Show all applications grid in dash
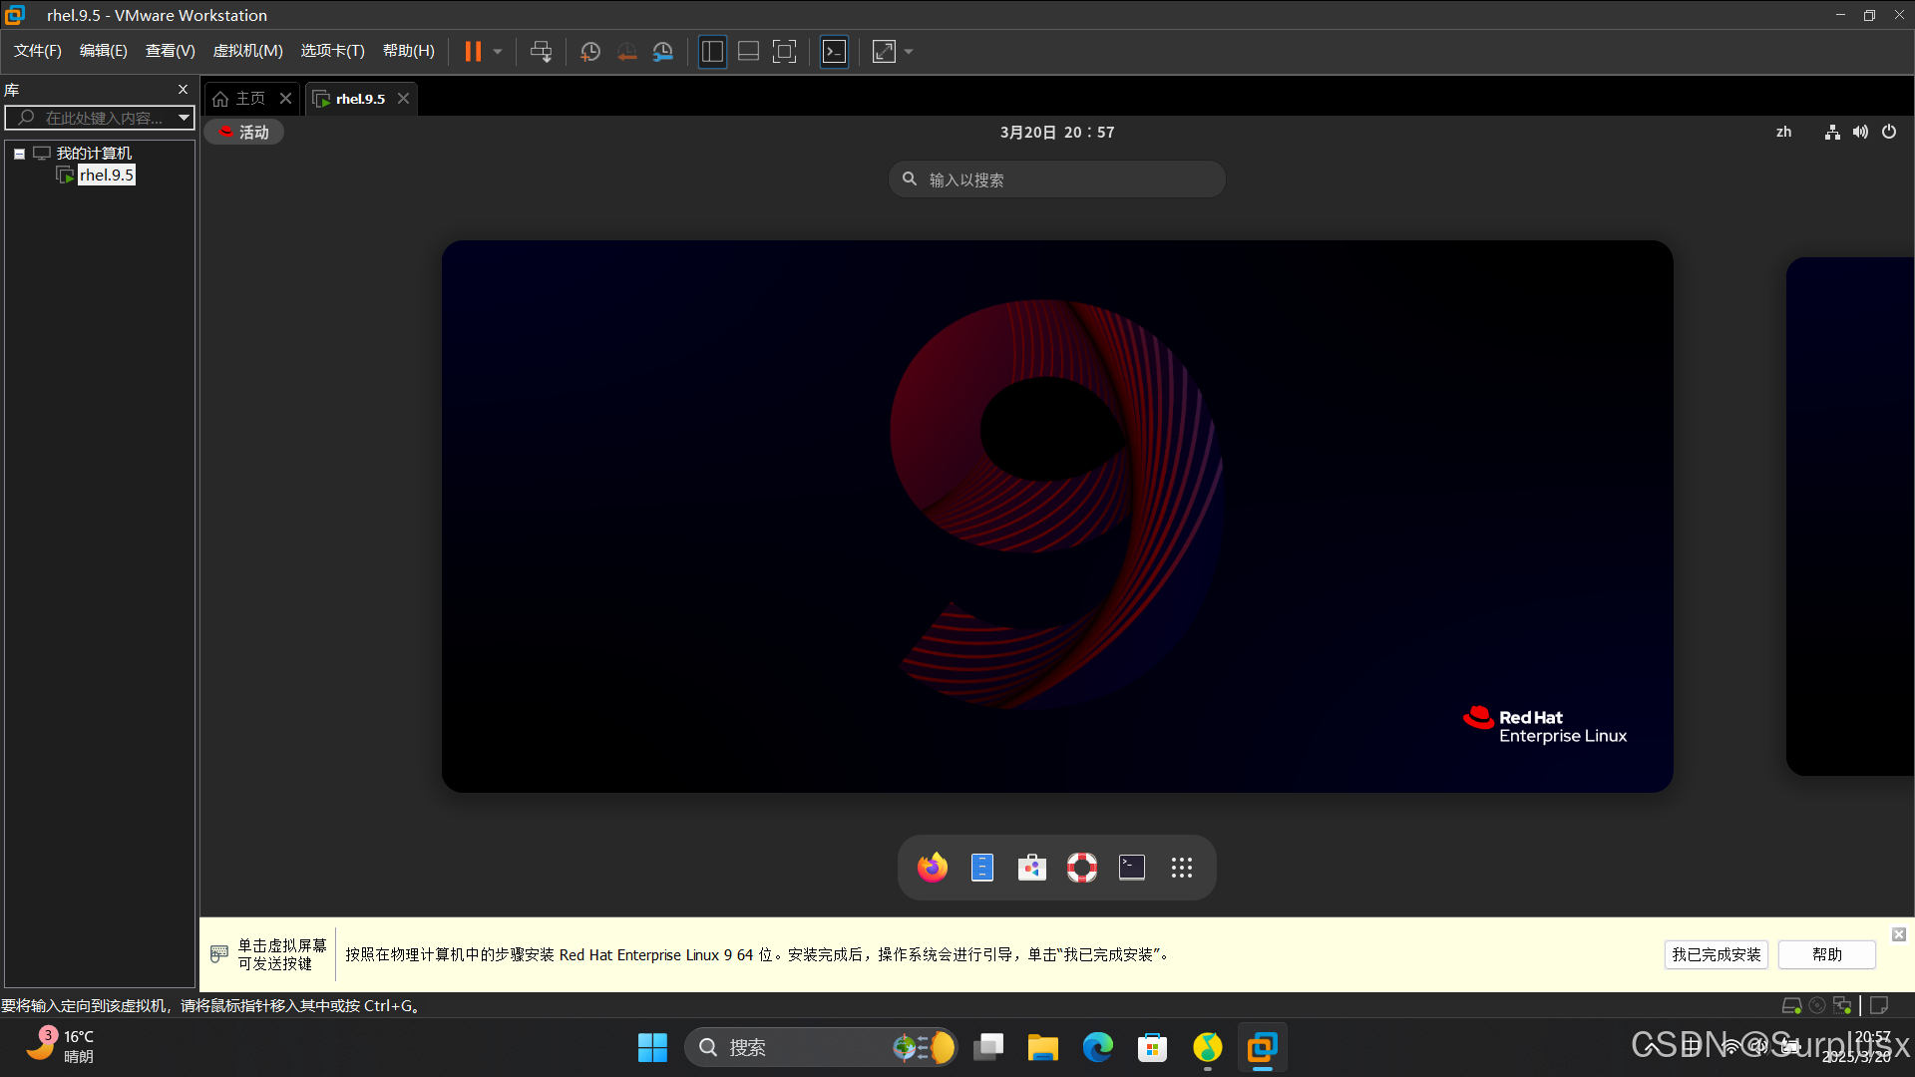Image resolution: width=1915 pixels, height=1077 pixels. (x=1182, y=868)
